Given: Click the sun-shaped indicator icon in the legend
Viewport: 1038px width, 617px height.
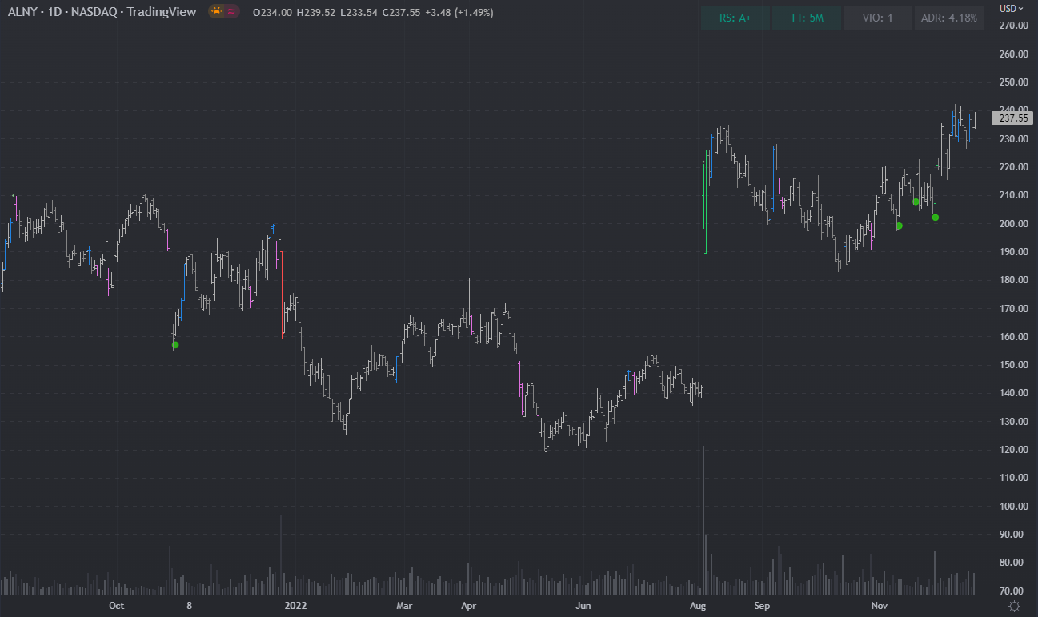Looking at the screenshot, I should (x=215, y=11).
